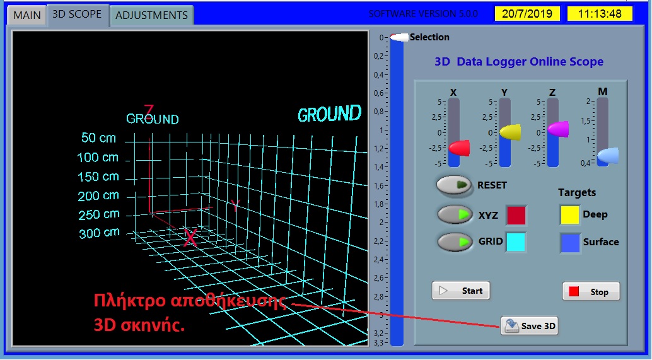
Task: Click the Surface target blue swatch
Action: [x=570, y=242]
